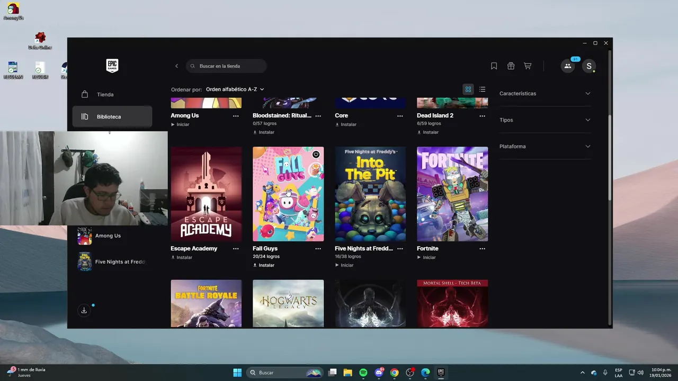The height and width of the screenshot is (381, 678).
Task: Go to Tienda in the sidebar
Action: [112, 95]
